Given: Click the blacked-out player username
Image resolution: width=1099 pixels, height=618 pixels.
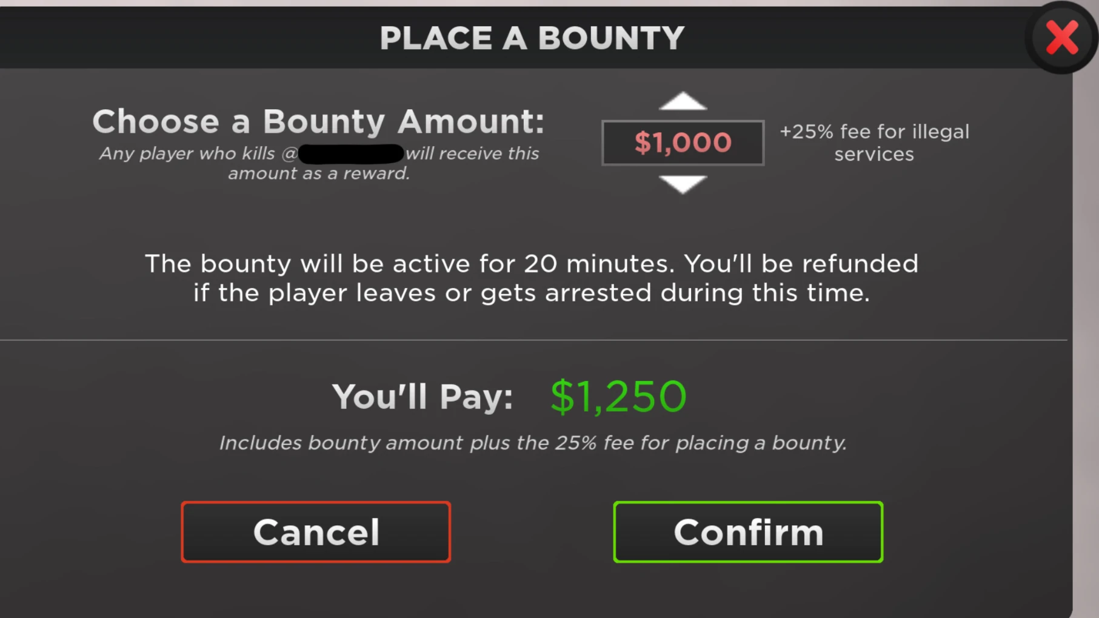Looking at the screenshot, I should (351, 153).
